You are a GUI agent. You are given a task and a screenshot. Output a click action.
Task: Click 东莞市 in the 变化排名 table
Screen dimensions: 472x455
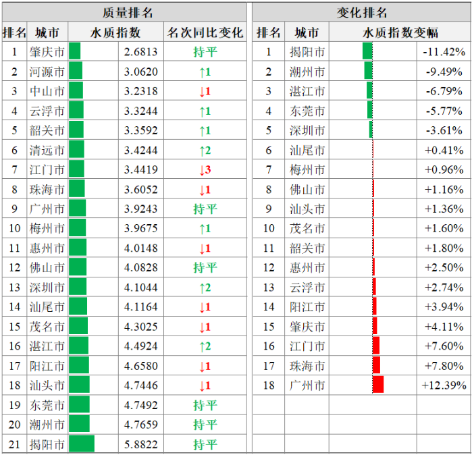(x=307, y=111)
